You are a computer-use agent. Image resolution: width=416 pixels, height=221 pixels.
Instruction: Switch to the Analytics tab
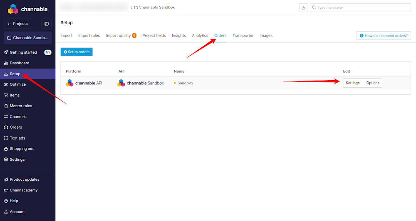click(x=200, y=35)
